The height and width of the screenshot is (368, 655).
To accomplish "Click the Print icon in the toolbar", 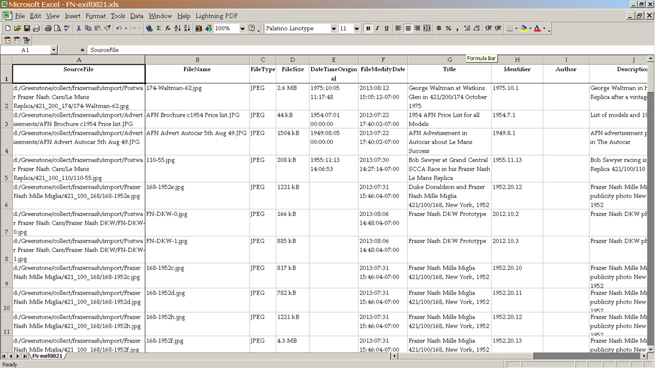I will (x=48, y=28).
